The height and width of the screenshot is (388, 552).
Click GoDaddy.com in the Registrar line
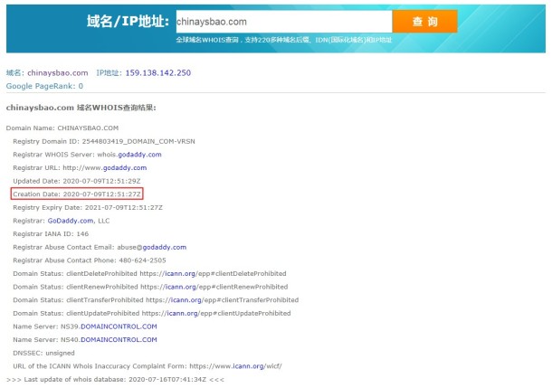pos(70,221)
